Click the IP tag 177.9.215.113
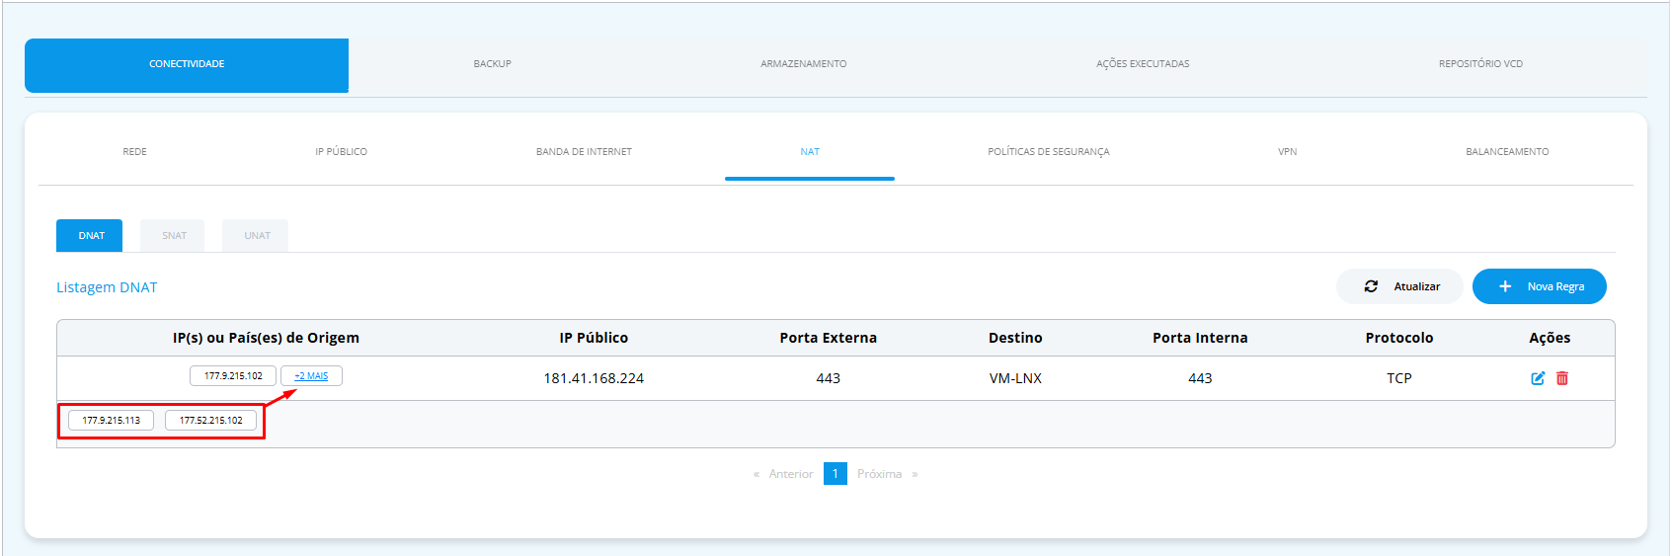Image resolution: width=1672 pixels, height=556 pixels. pyautogui.click(x=111, y=421)
